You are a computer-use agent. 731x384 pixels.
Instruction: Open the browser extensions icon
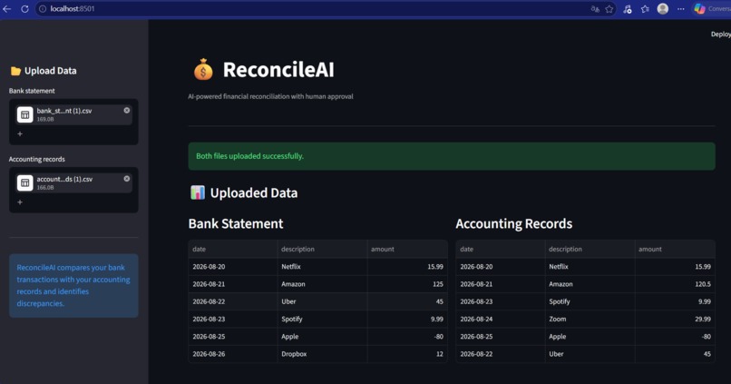point(628,9)
